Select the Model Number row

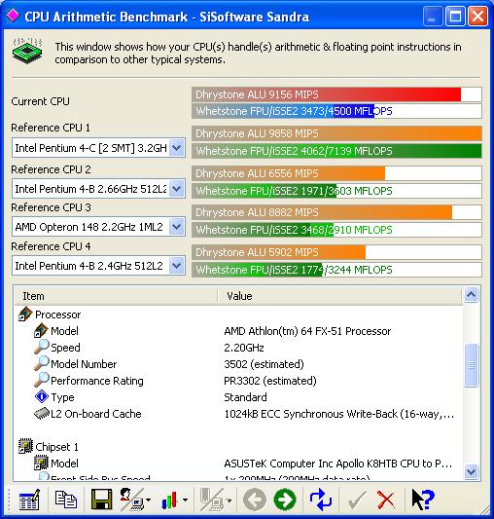coord(238,364)
